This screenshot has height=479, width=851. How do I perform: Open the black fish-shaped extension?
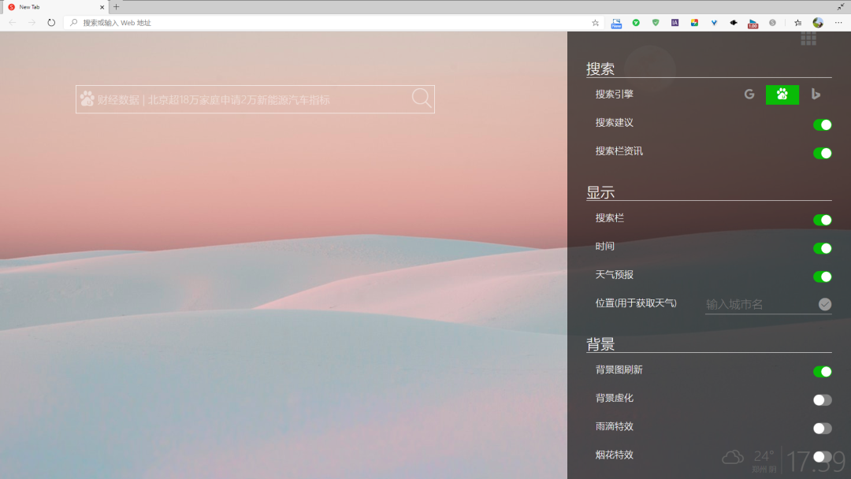click(x=734, y=23)
